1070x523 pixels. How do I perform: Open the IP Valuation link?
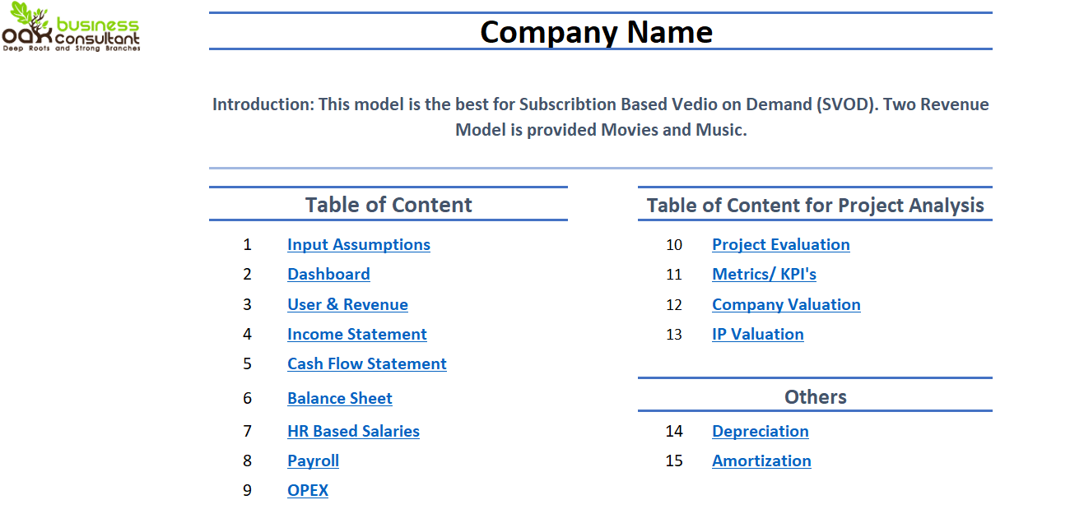pyautogui.click(x=758, y=334)
